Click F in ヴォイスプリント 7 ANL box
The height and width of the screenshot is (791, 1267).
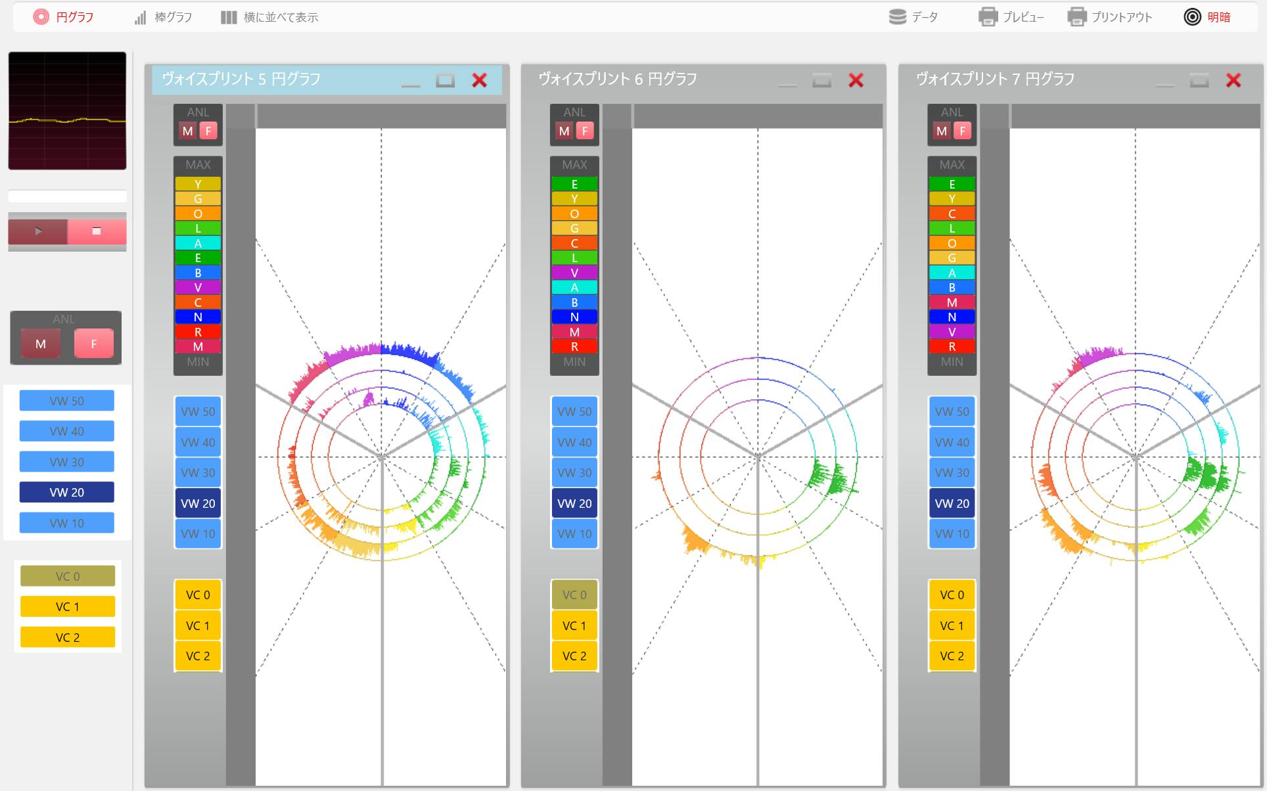962,131
